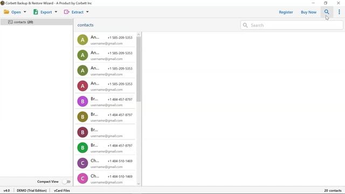
Task: Expand the Open dropdown arrow
Action: coord(25,12)
